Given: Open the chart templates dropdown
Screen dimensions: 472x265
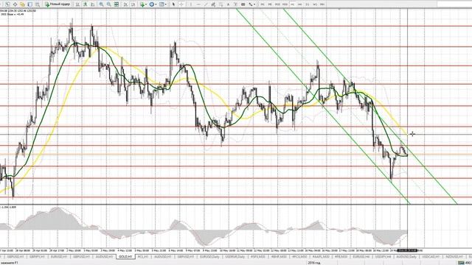Looking at the screenshot, I should point(163,4).
